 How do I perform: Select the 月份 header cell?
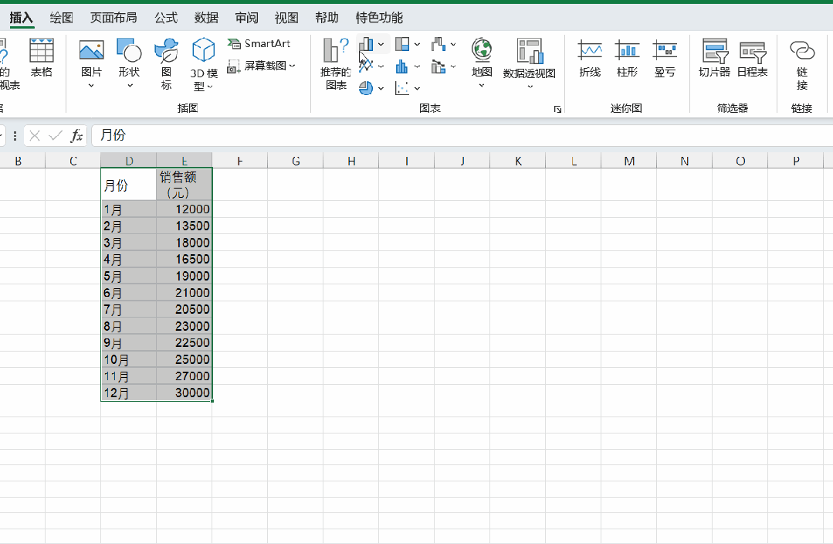click(129, 185)
